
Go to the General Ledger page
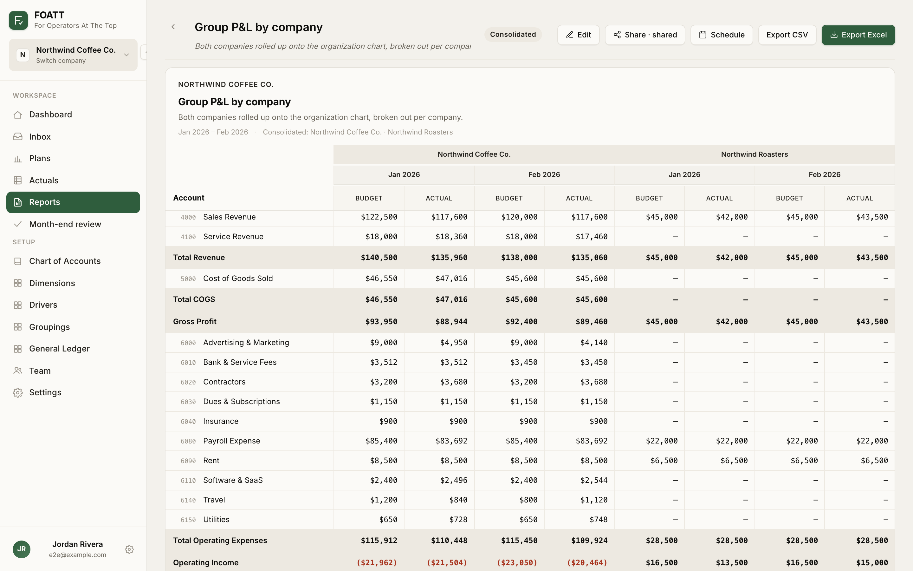click(x=73, y=349)
